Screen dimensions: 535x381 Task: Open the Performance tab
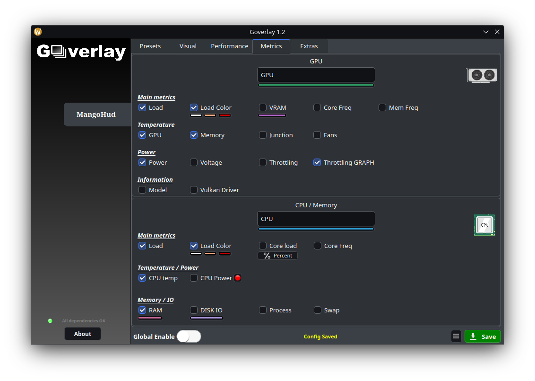(229, 46)
